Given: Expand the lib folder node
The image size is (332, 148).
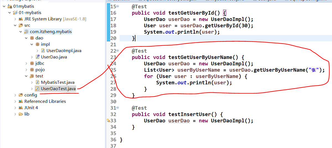Looking at the screenshot, I should pos(15,114).
